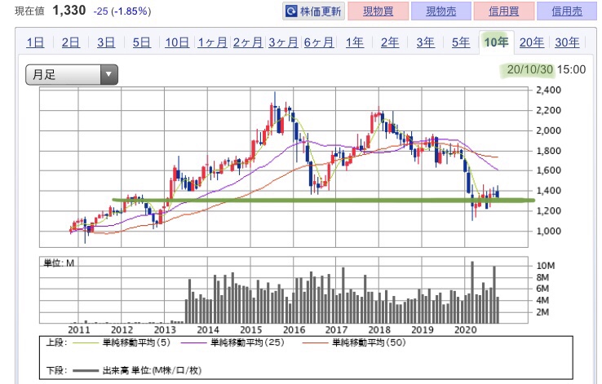Click the 単位: M label in volume chart
The width and height of the screenshot is (602, 384).
tap(59, 263)
